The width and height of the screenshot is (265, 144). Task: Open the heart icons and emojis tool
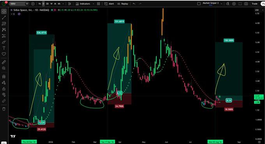pos(4,54)
